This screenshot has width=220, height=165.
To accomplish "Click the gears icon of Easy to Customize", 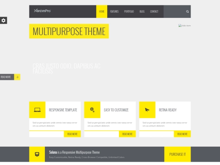I will (92, 110).
